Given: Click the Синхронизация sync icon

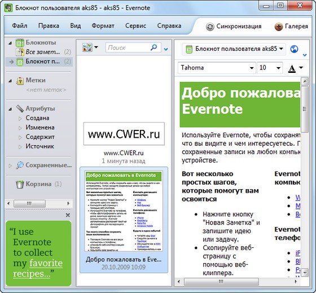Looking at the screenshot, I should (x=210, y=27).
